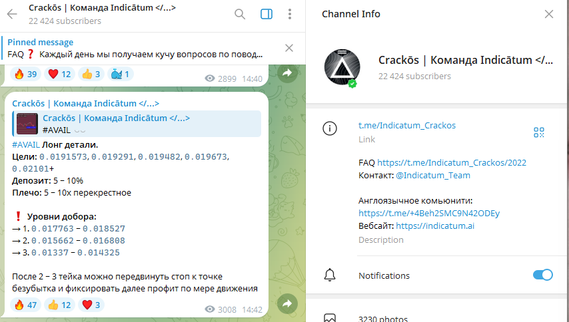Copy the target price 0.02101

[31, 169]
